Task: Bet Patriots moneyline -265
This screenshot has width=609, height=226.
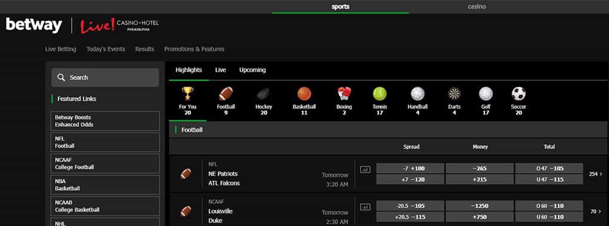Action: click(479, 169)
